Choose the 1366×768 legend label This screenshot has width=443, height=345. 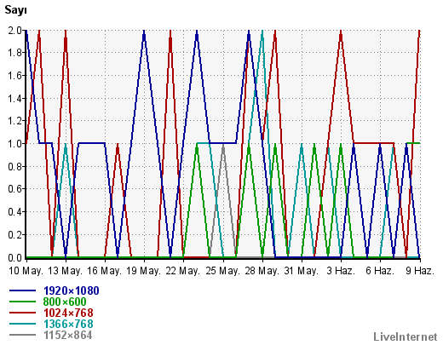[68, 324]
